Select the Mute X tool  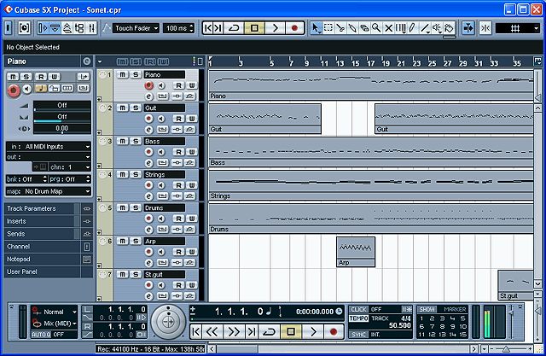388,28
